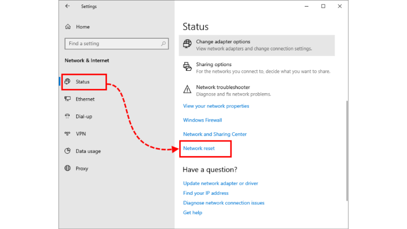The height and width of the screenshot is (229, 407).
Task: Select the Ethernet monitor icon
Action: pos(68,99)
